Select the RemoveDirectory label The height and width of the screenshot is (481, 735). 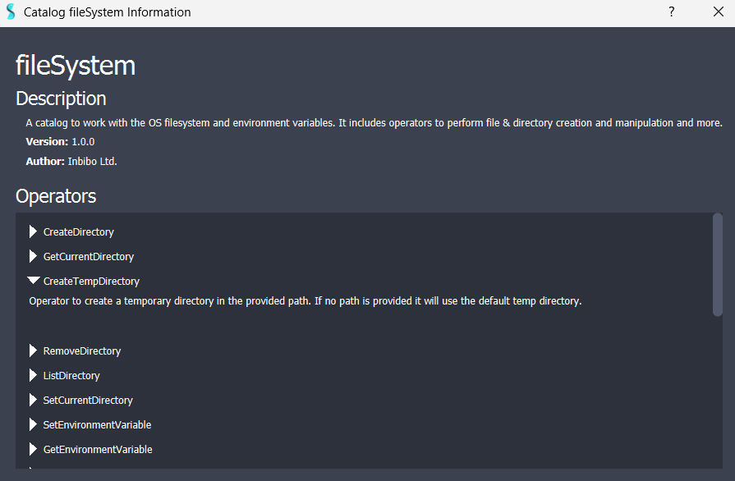point(81,350)
